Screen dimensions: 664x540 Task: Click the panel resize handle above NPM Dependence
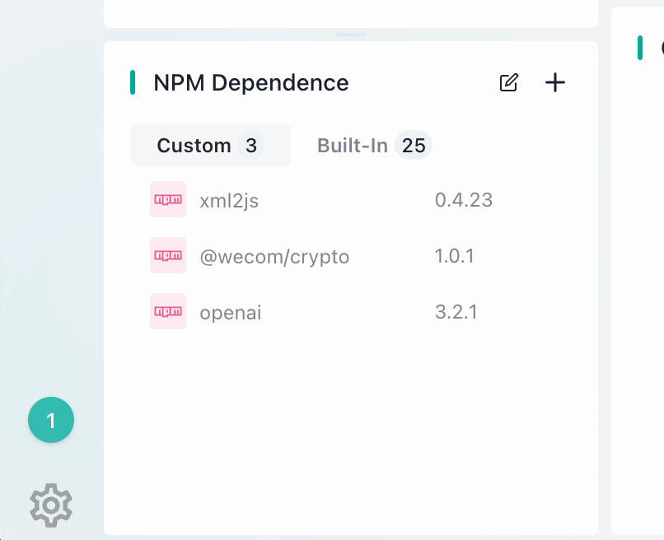pos(351,35)
